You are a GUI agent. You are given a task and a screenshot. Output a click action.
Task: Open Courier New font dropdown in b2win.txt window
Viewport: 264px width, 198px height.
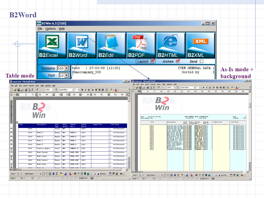coord(194,87)
